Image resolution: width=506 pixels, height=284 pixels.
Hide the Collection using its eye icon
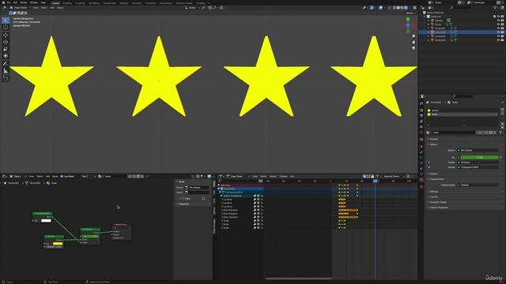tap(498, 17)
